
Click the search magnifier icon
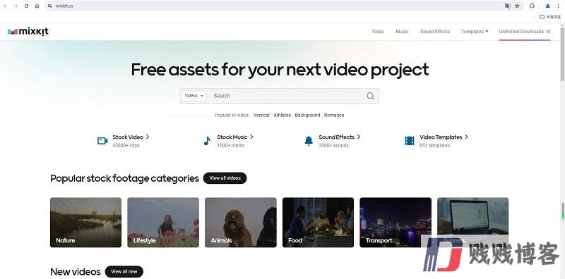(x=370, y=96)
